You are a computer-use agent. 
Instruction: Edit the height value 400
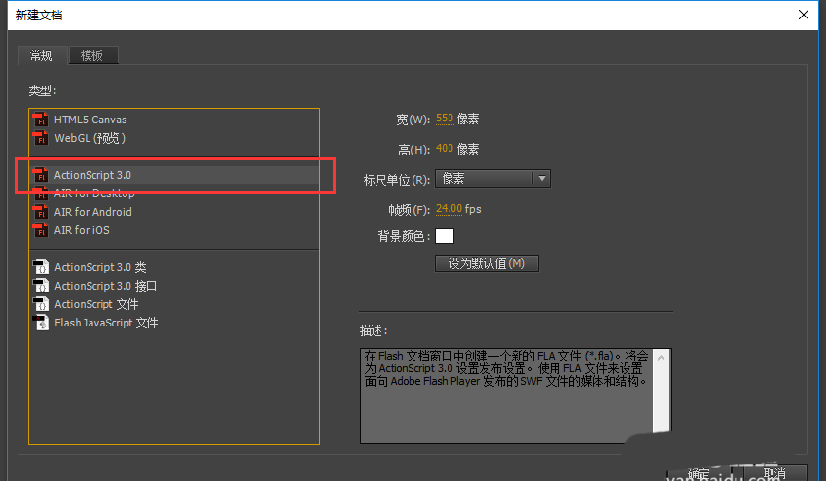[x=445, y=149]
